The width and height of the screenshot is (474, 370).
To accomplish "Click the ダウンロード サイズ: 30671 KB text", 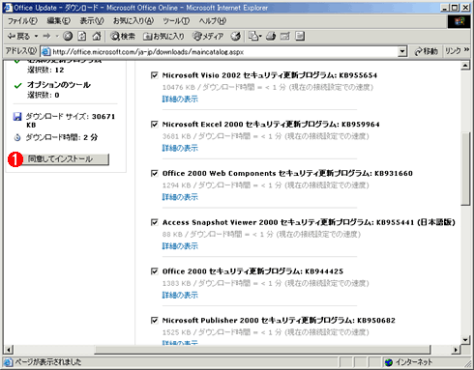I will tap(71, 121).
